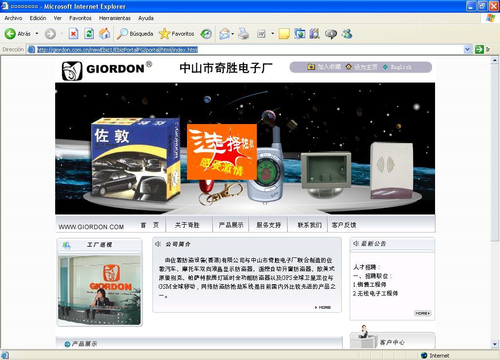This screenshot has width=500, height=360.
Task: Click the Internet zone status bar indicator
Action: pos(435,356)
